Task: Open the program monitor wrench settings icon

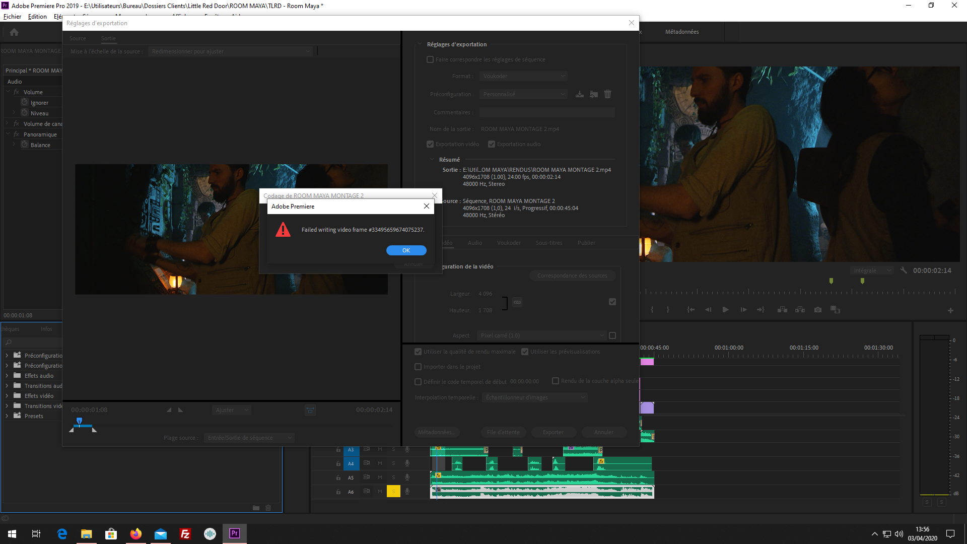Action: point(904,270)
